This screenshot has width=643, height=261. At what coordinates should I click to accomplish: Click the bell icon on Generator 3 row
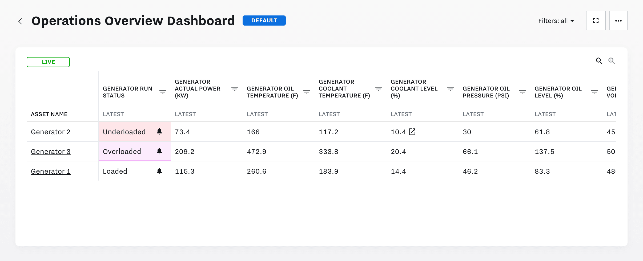coord(159,151)
